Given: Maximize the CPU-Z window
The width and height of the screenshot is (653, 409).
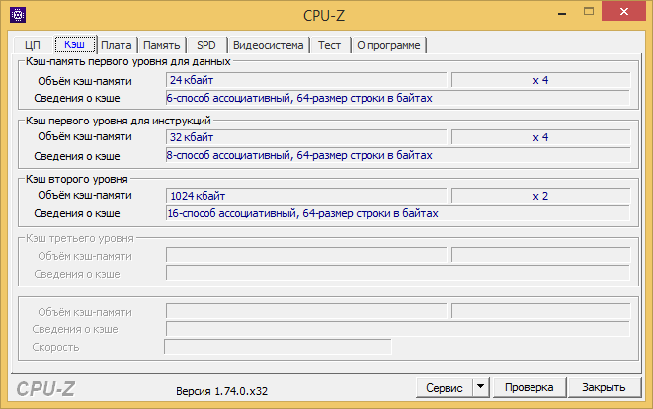Looking at the screenshot, I should point(589,12).
